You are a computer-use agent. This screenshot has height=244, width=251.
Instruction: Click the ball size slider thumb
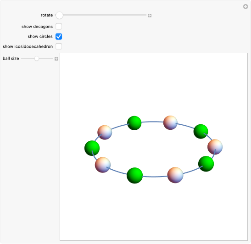point(37,59)
